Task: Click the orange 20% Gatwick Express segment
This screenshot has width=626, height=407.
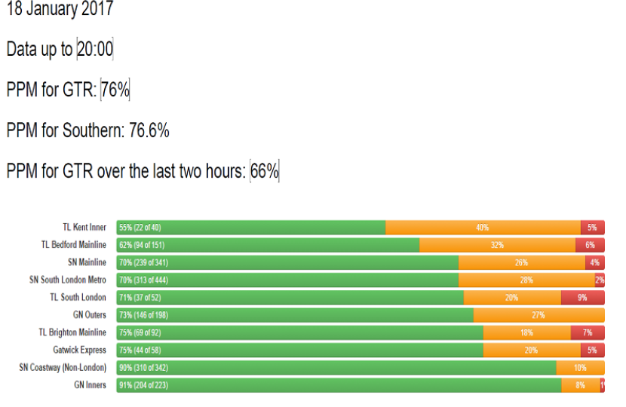Action: [x=531, y=350]
